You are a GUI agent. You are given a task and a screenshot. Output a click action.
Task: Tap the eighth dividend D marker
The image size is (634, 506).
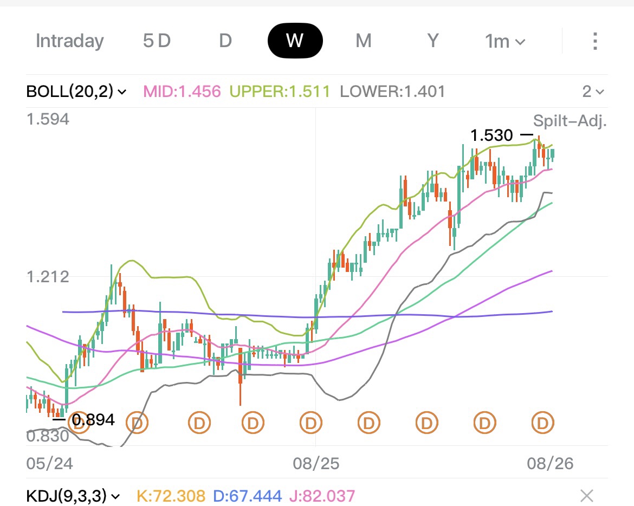484,423
